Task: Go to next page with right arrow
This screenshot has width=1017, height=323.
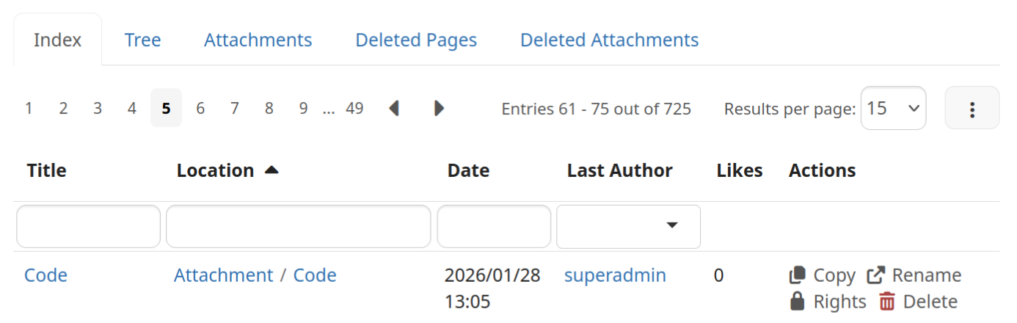Action: pos(439,109)
